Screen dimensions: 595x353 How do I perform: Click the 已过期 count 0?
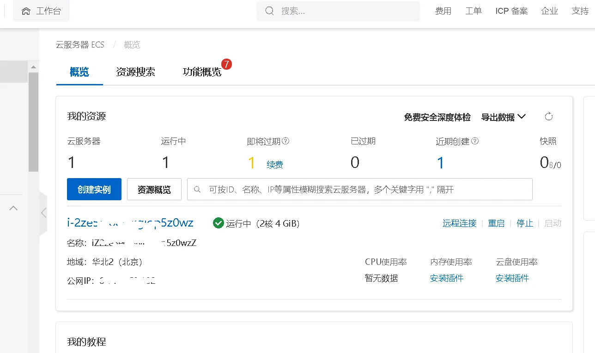[x=355, y=162]
